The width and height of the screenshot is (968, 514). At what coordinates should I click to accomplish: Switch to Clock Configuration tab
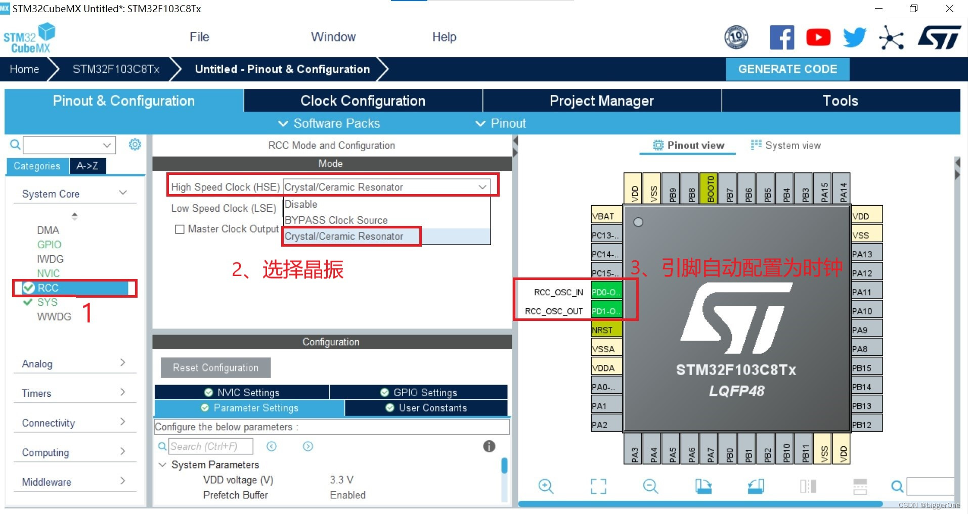(363, 101)
